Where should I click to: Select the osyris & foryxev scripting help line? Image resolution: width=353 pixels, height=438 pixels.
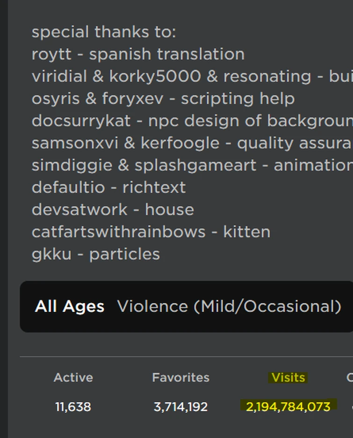click(x=163, y=99)
